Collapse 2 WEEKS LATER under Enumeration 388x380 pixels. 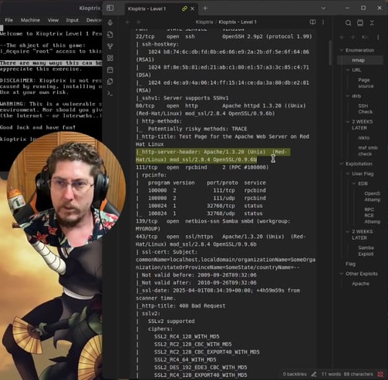tap(348, 122)
